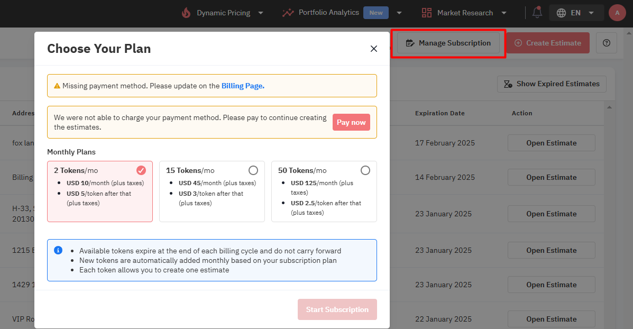Expand the Dynamic Pricing dropdown arrow

pyautogui.click(x=261, y=13)
